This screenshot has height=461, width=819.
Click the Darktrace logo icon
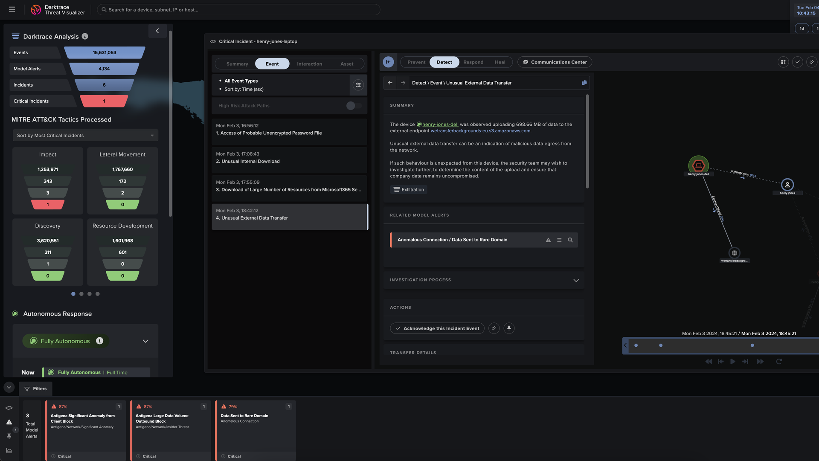point(36,9)
